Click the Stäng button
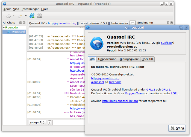Screen dimensions: 191x137 coord(177,128)
